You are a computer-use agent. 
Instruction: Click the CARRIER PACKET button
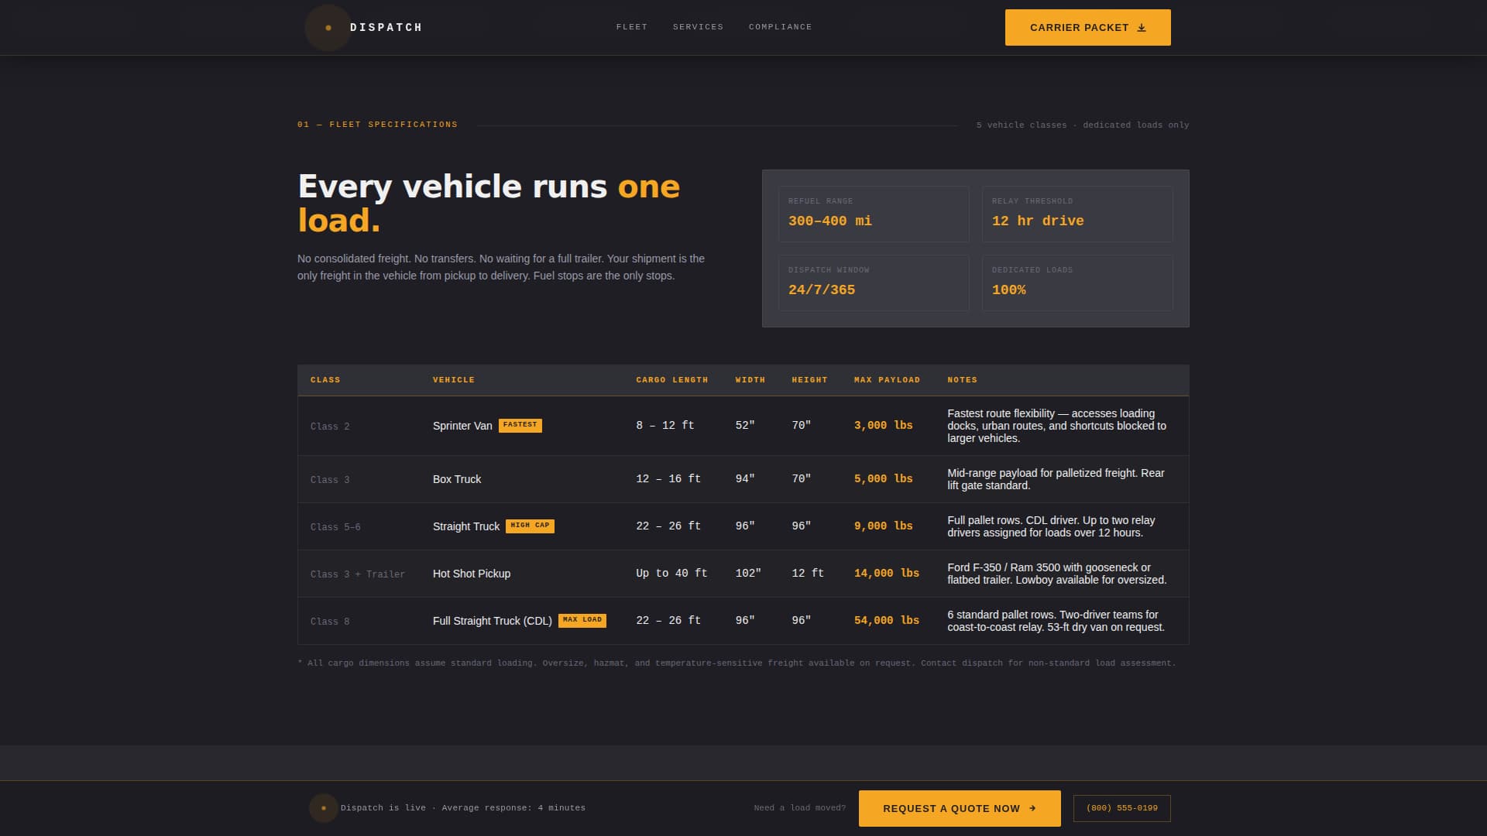1087,27
